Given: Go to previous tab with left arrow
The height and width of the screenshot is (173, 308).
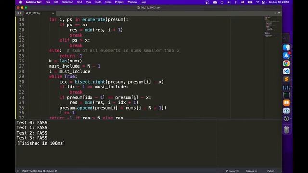Looking at the screenshot, I should pyautogui.click(x=18, y=13).
